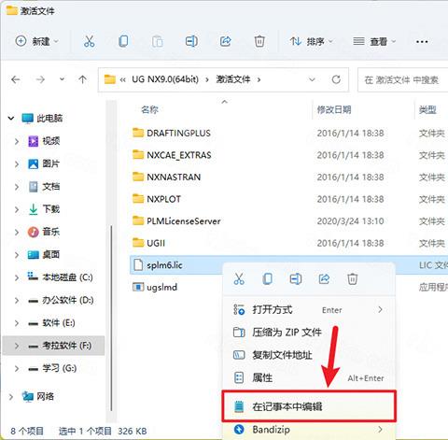Image resolution: width=448 pixels, height=440 pixels.
Task: Open the three-dots more options menu
Action: pos(422,41)
